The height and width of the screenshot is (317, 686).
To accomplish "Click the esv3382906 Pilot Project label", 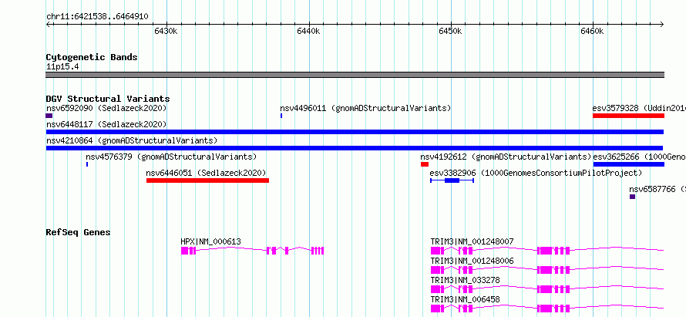I will tap(536, 173).
